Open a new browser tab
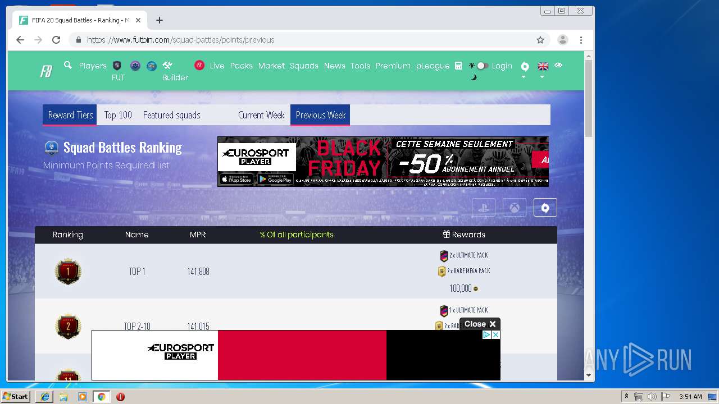Screen dimensions: 719x404 coord(160,20)
